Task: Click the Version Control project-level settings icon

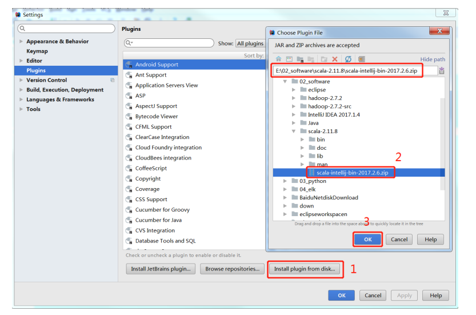Action: pos(113,80)
